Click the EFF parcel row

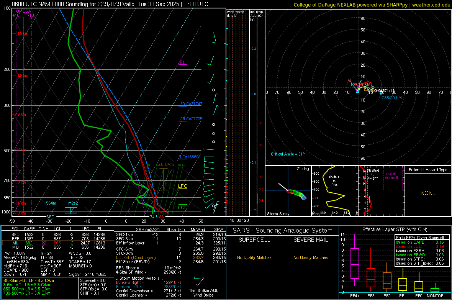tap(58, 239)
